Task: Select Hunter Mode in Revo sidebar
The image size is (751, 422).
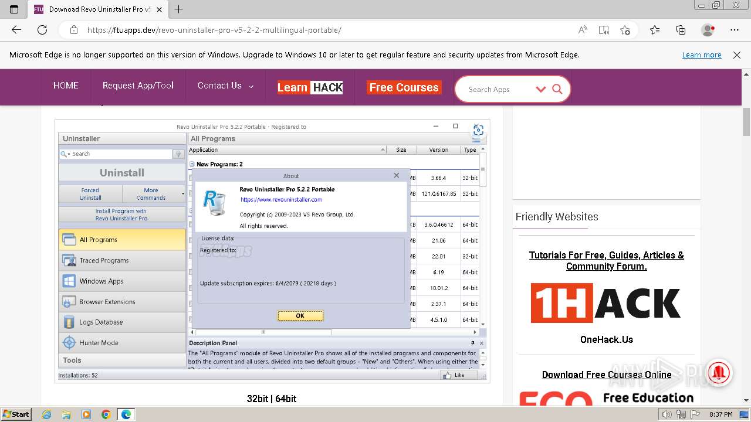Action: [122, 342]
